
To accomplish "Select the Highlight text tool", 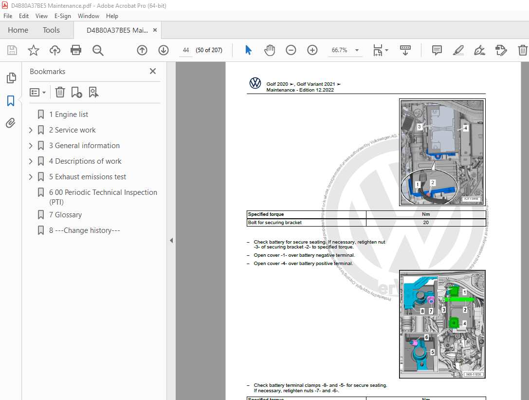I will [x=458, y=50].
